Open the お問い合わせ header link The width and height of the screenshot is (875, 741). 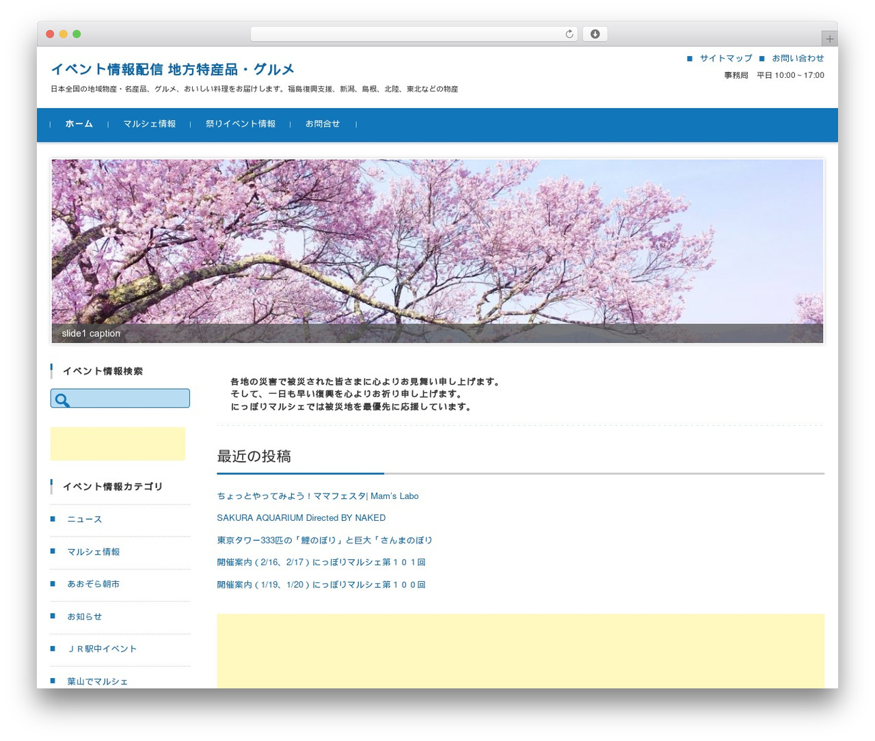click(798, 58)
